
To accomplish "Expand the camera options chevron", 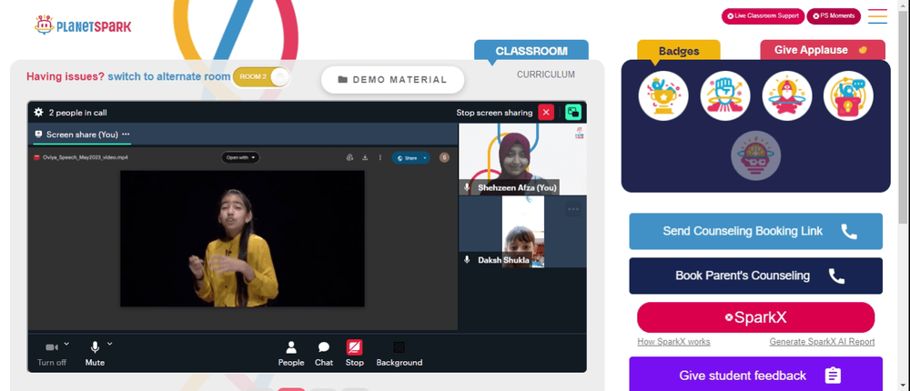I will coord(66,344).
